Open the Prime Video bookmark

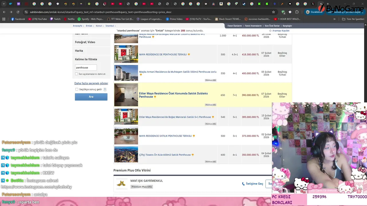174,19
